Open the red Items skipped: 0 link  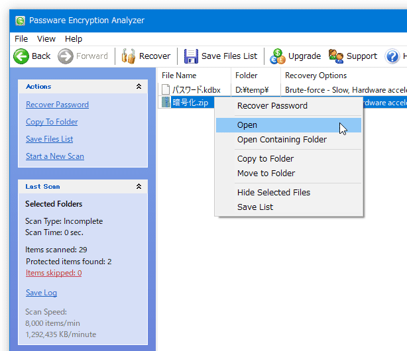point(54,273)
